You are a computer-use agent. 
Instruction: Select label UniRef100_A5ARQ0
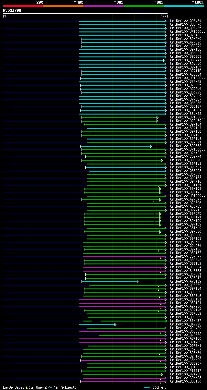[x=186, y=46]
